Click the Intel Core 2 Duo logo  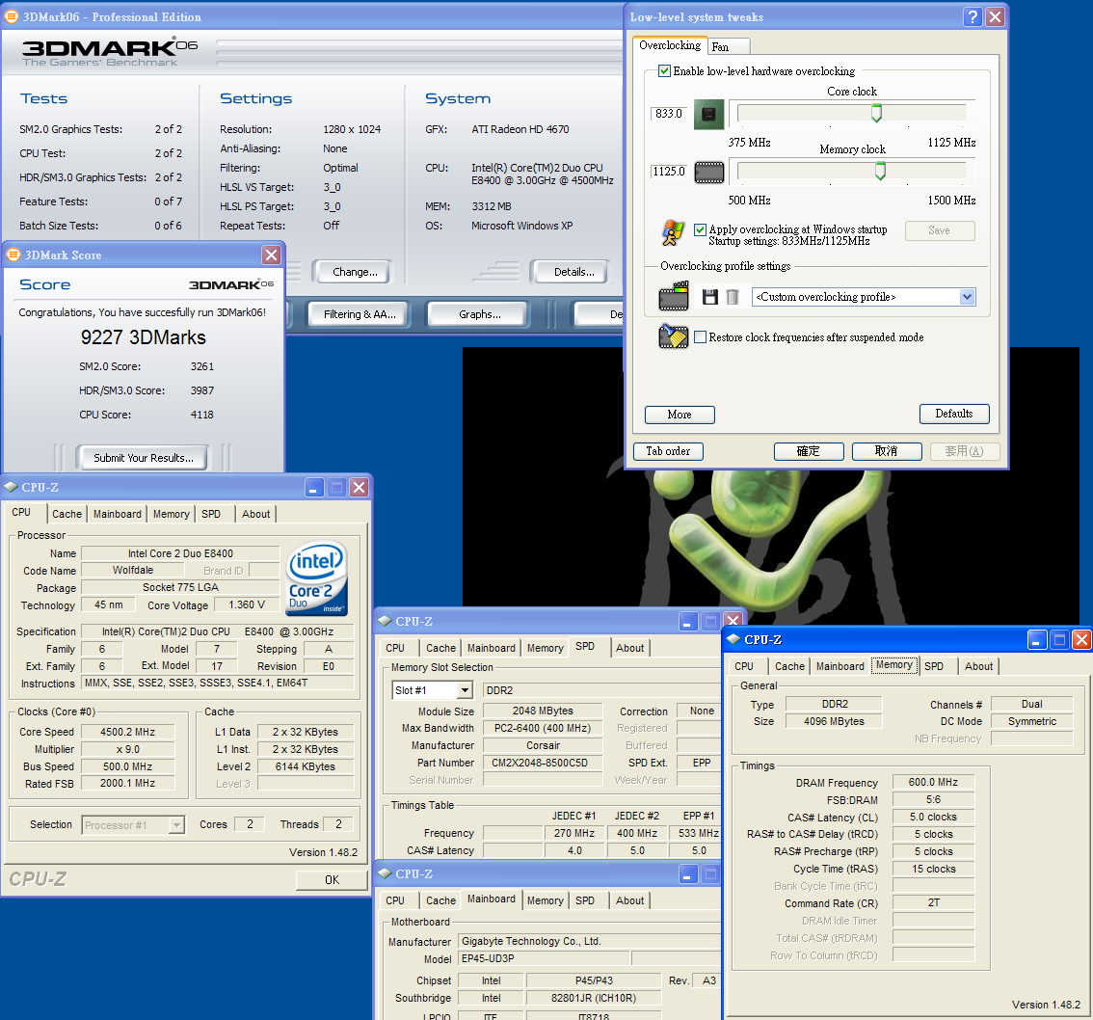click(x=316, y=576)
